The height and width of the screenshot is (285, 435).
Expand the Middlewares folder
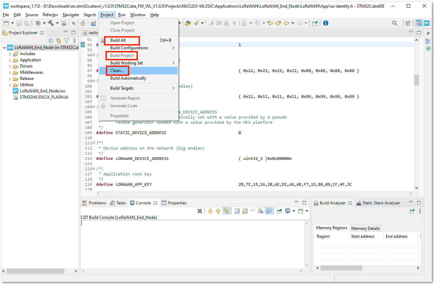[x=10, y=72]
